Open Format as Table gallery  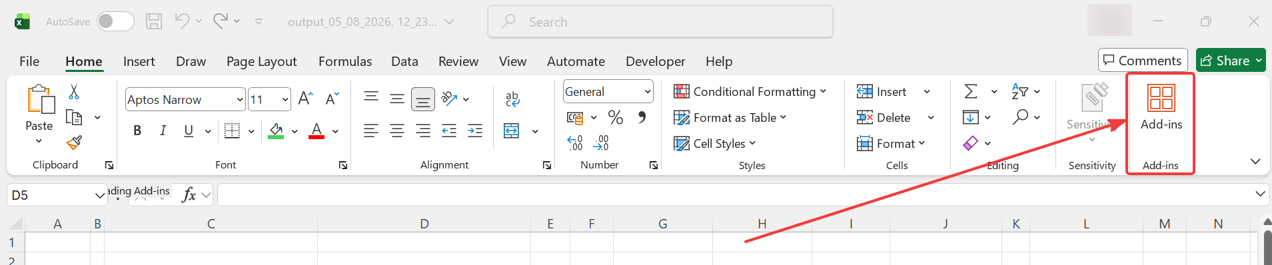pyautogui.click(x=730, y=118)
